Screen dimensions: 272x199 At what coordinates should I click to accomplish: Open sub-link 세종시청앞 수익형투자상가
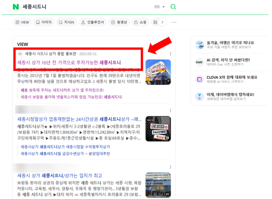point(65,147)
